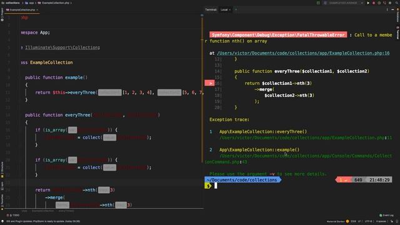The width and height of the screenshot is (400, 225).
Task: Open search everywhere magnifier icon
Action: point(397,2)
